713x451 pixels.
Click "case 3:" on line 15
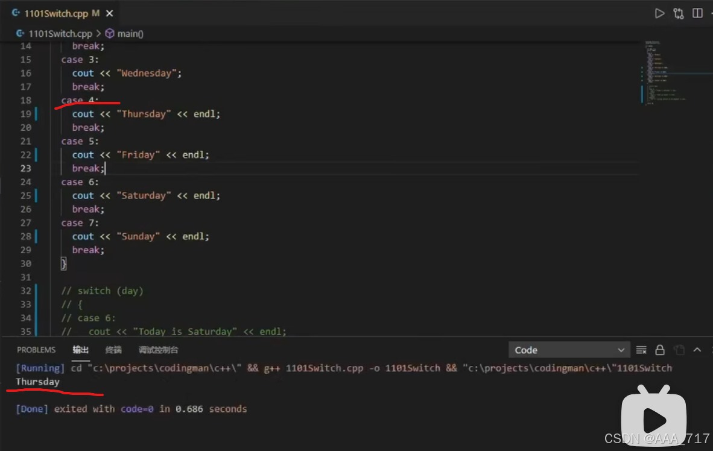80,60
